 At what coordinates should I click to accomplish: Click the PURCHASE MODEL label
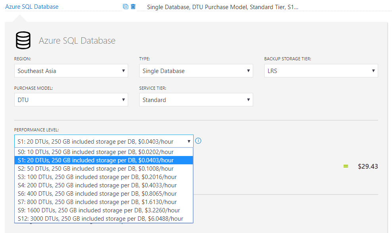(x=33, y=88)
